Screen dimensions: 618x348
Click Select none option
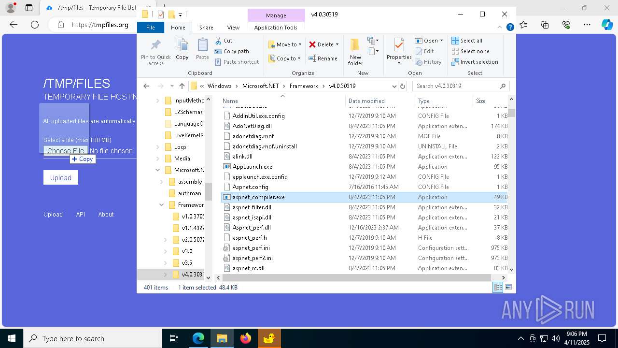pyautogui.click(x=470, y=51)
